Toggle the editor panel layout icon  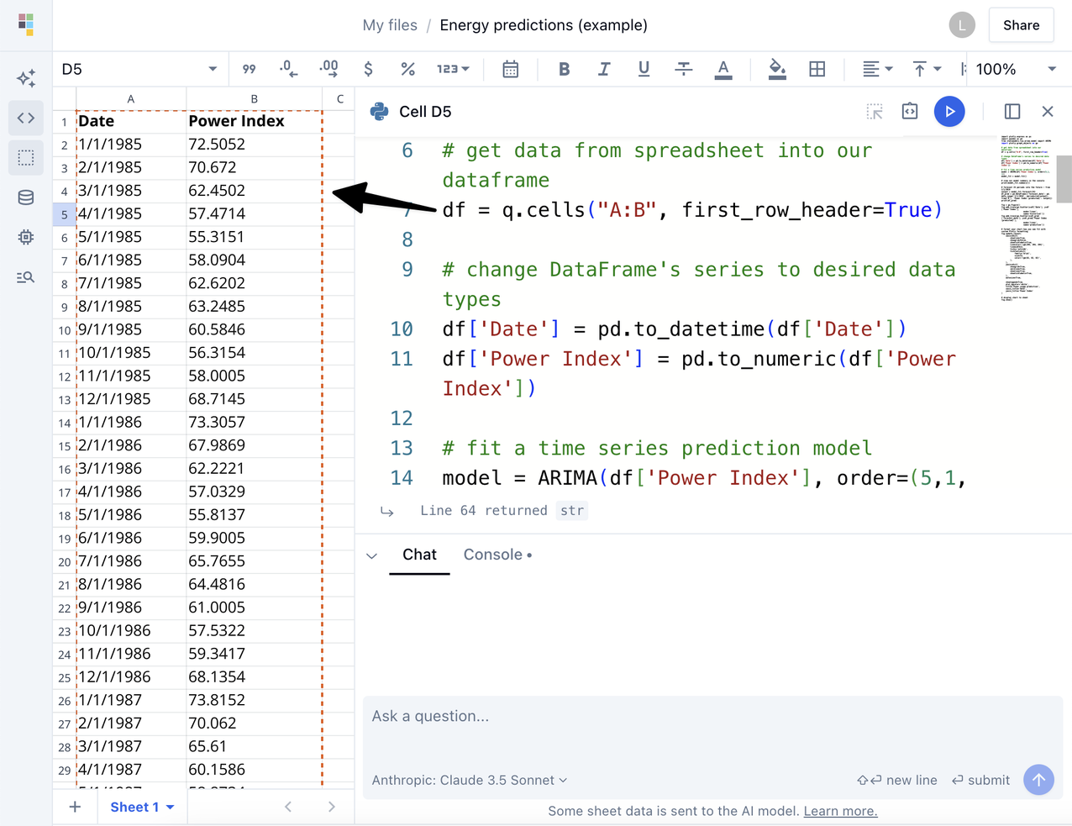(1012, 111)
